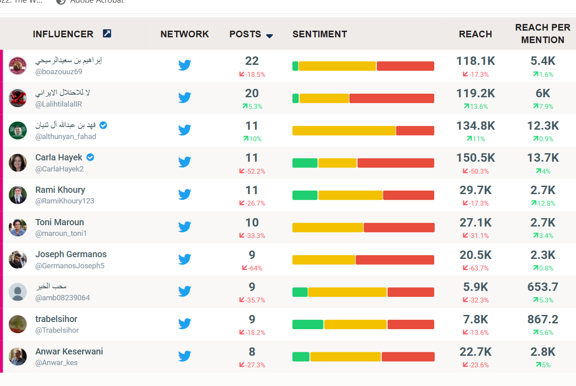Click the Twitter icon for @boazouuz69

(x=185, y=65)
